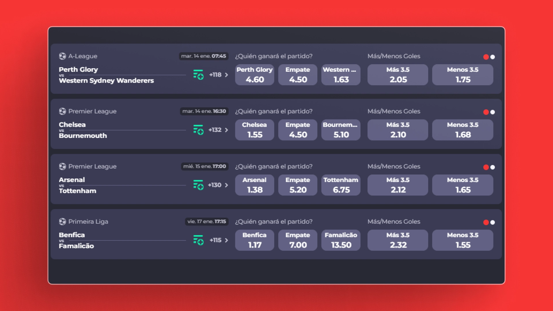Click ¿Quién ganará el partido? in Benfica row
The width and height of the screenshot is (553, 311).
pyautogui.click(x=274, y=222)
